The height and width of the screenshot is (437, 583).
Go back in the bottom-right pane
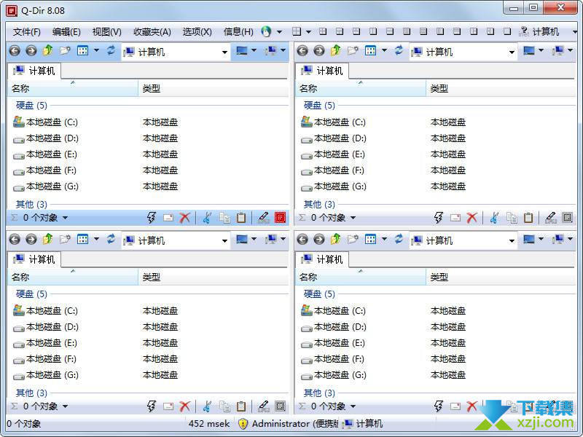302,240
